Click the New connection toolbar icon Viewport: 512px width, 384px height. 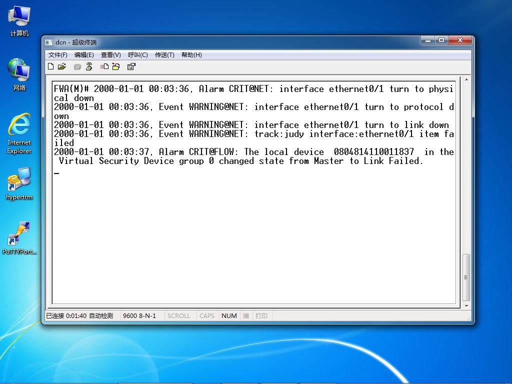[50, 66]
